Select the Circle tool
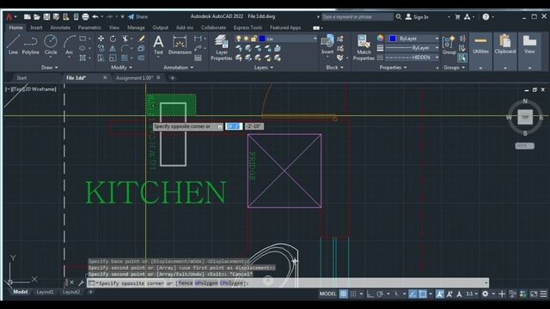Viewport: 550px width, 309px height. [x=51, y=45]
